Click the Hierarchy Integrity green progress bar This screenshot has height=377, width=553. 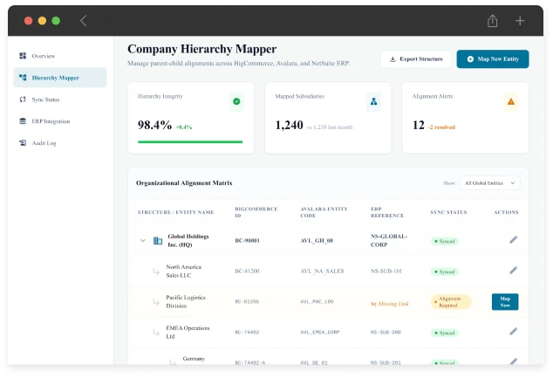tap(190, 141)
